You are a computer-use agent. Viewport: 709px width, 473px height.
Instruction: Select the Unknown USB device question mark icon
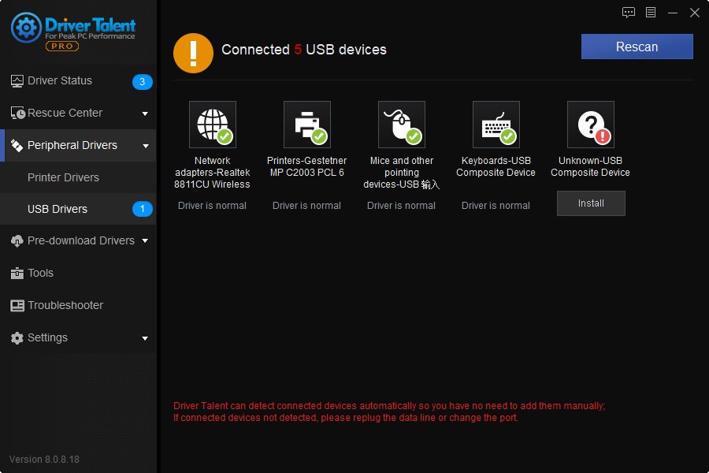(591, 125)
